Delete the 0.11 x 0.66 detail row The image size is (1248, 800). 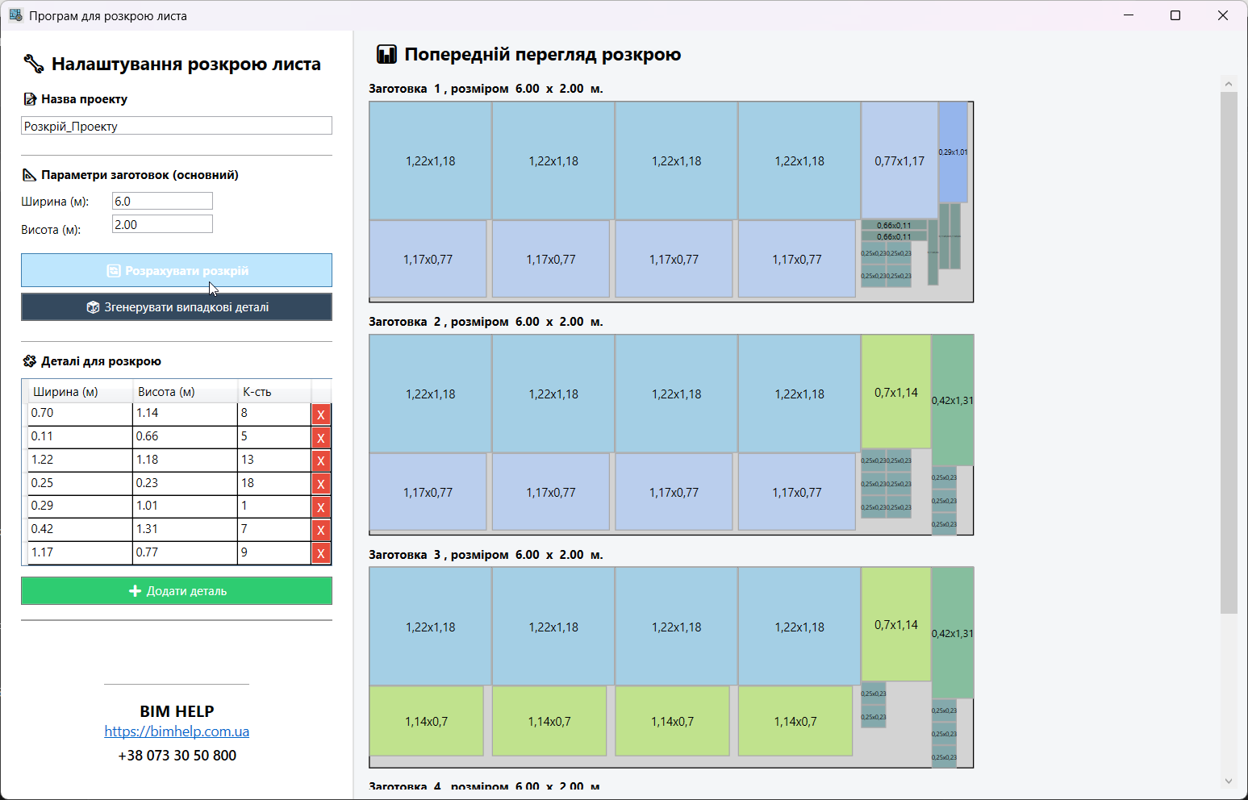click(x=321, y=438)
